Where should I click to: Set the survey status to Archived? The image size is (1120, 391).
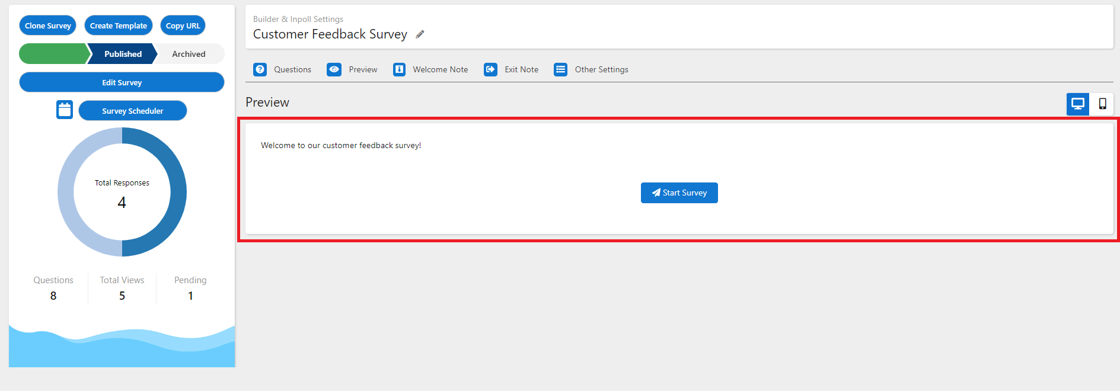click(x=189, y=54)
